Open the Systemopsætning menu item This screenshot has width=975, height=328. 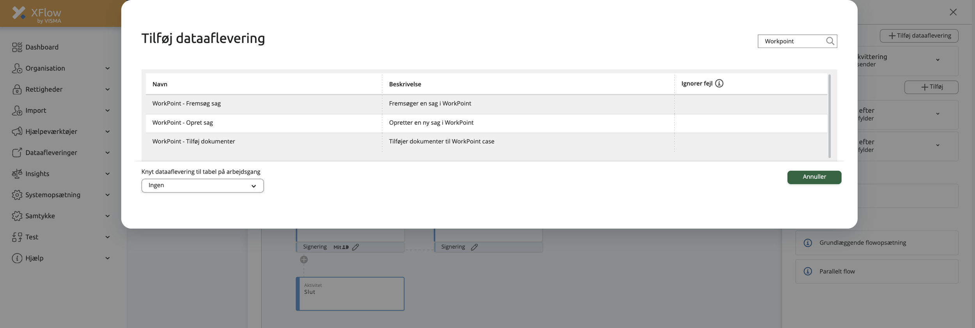(x=53, y=195)
